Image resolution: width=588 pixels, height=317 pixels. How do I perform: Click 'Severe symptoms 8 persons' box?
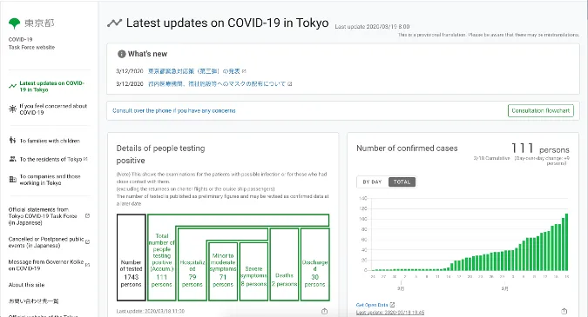[253, 271]
